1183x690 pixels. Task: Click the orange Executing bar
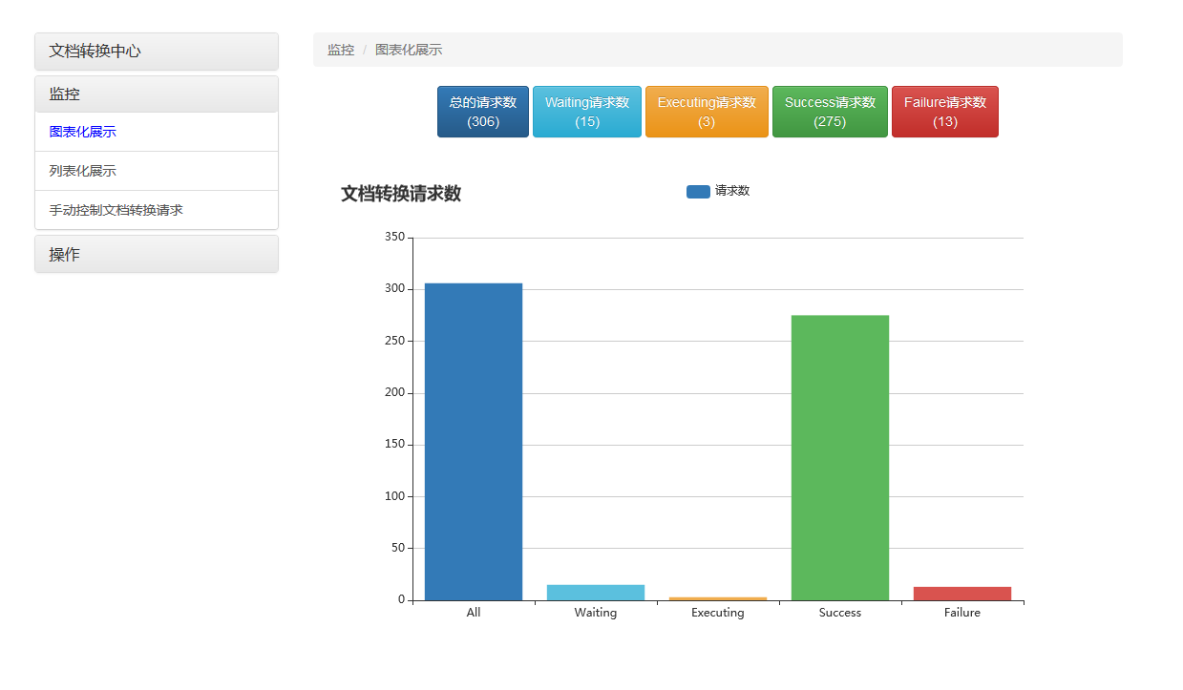pos(718,598)
